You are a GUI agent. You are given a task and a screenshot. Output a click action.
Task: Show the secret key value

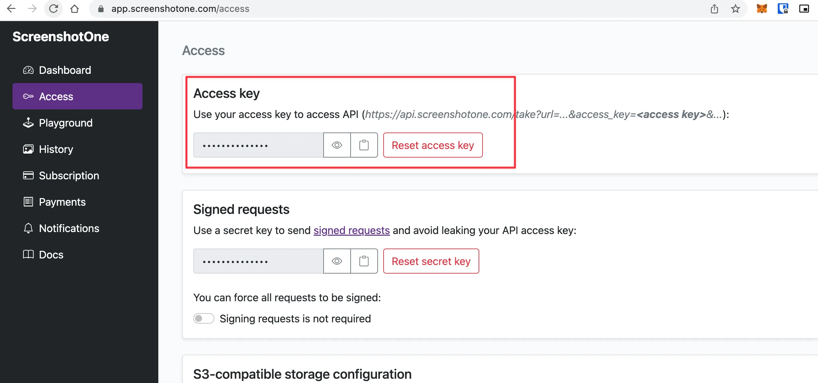click(337, 261)
